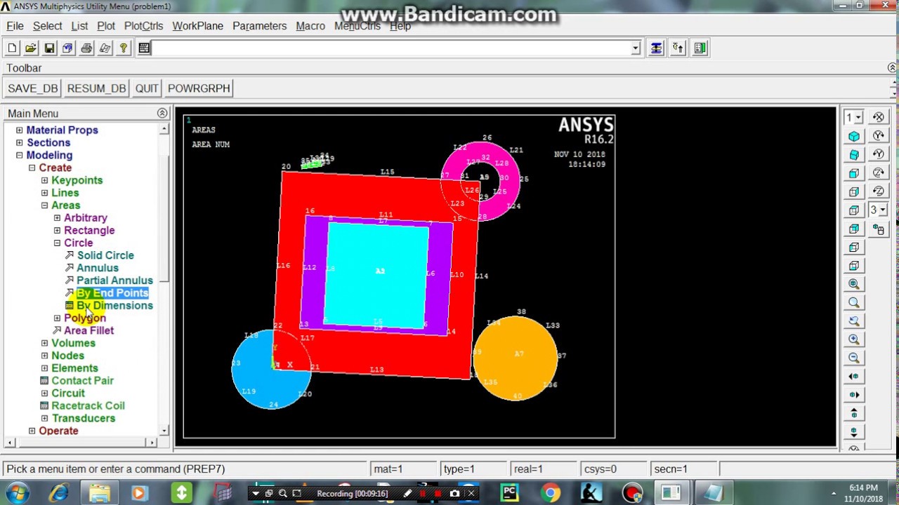Expand the Material Props node
This screenshot has height=505, width=899.
19,130
